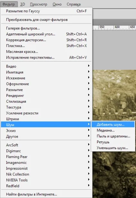Choose Добавить шум in submenu
The height and width of the screenshot is (198, 136).
pos(113,125)
